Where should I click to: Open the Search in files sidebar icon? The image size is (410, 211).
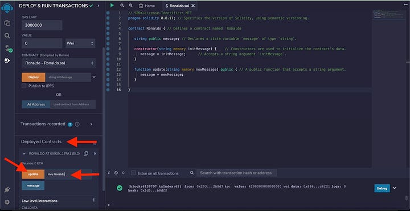[7, 35]
